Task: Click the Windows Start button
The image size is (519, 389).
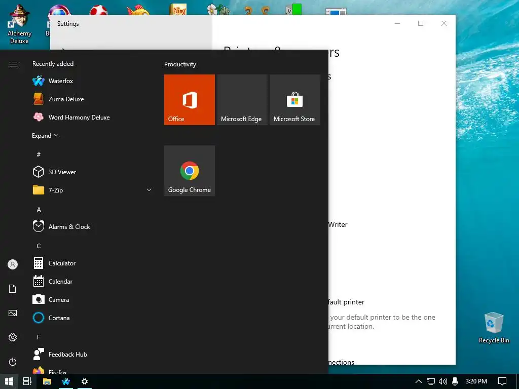Action: tap(9, 381)
